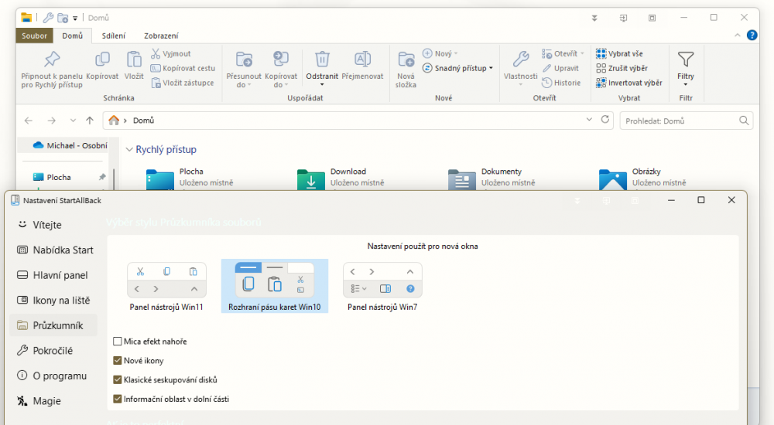This screenshot has height=425, width=774.
Task: Click the Připnout k panelu pin icon
Action: coord(51,59)
